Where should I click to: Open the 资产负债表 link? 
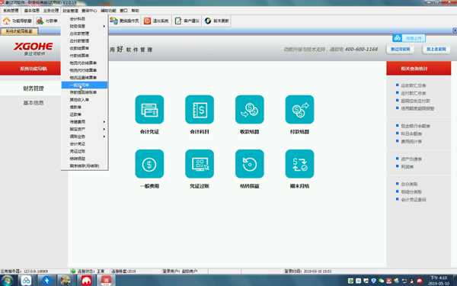(x=411, y=159)
